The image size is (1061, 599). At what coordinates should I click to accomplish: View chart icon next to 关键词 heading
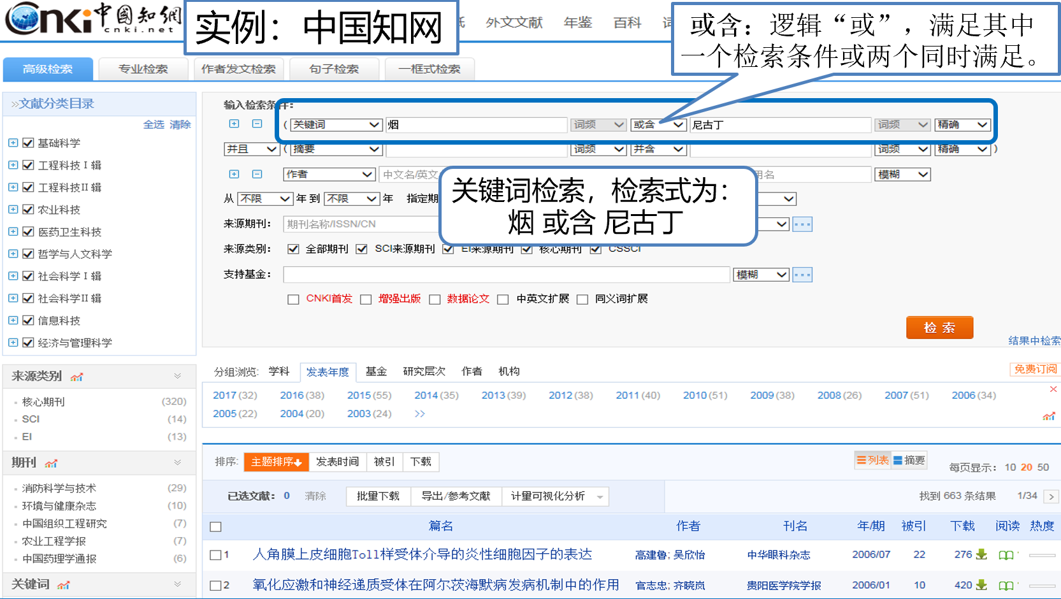pyautogui.click(x=63, y=585)
